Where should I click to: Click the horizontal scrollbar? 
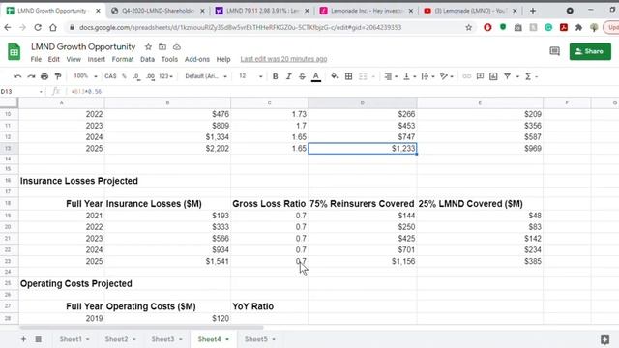coord(141,328)
